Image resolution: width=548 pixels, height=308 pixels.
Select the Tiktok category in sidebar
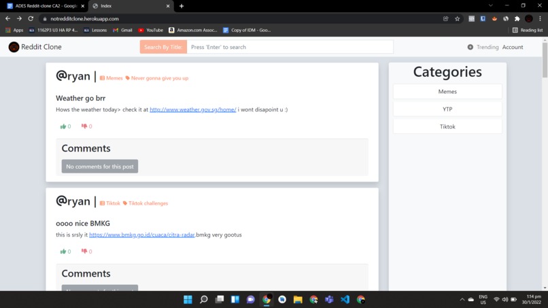click(447, 126)
